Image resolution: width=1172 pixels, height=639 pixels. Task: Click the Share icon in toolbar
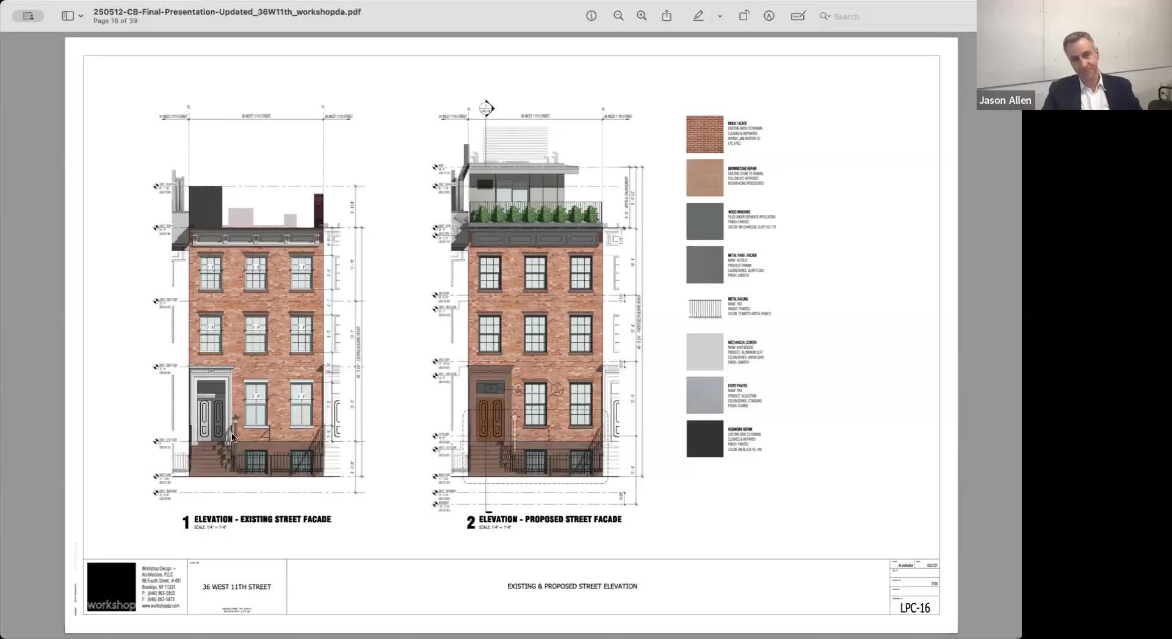667,16
